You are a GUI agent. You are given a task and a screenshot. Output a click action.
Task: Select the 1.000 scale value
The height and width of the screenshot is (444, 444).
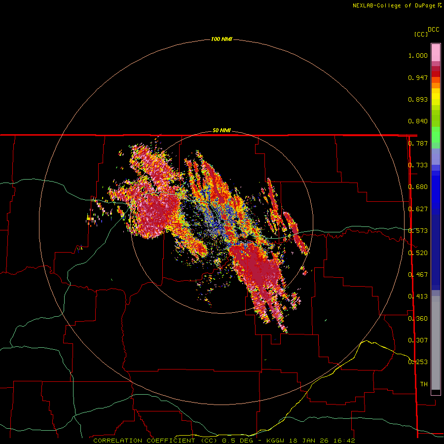click(418, 55)
